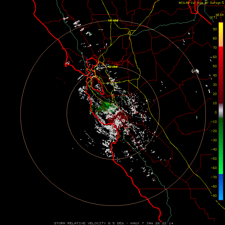Screen dimensions: 225x225
Task: Select the light blue segment near -90
Action: pos(221,195)
